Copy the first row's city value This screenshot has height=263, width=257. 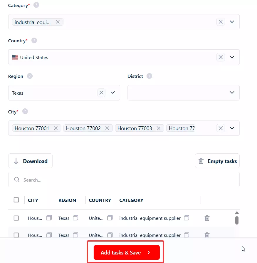(49, 218)
